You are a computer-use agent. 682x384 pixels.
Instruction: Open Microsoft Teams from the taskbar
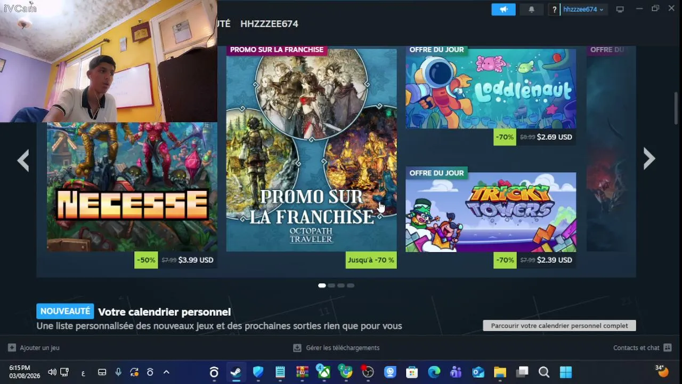pos(456,372)
